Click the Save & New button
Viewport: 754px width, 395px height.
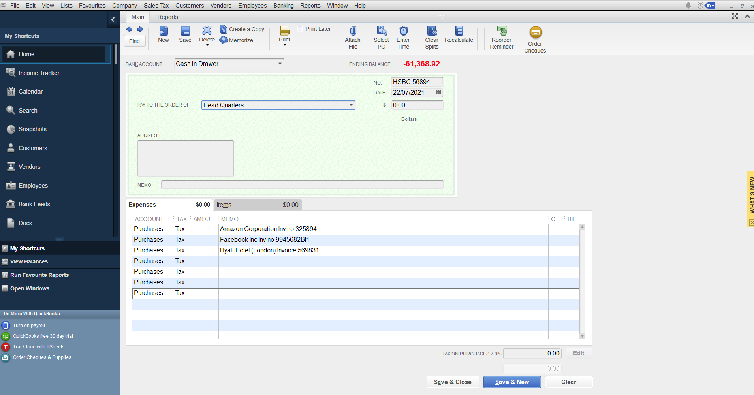click(511, 382)
